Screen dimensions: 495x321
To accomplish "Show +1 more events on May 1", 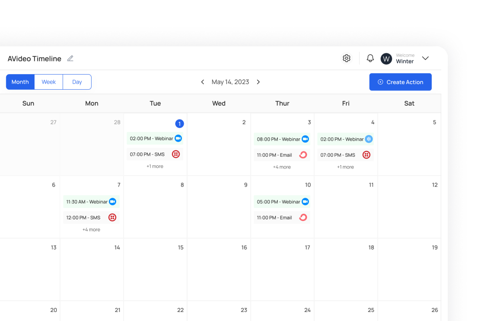I will click(155, 166).
